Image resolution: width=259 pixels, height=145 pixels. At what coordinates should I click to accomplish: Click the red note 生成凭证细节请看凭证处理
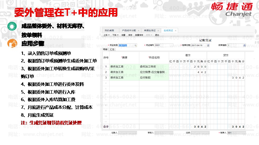[51, 123]
